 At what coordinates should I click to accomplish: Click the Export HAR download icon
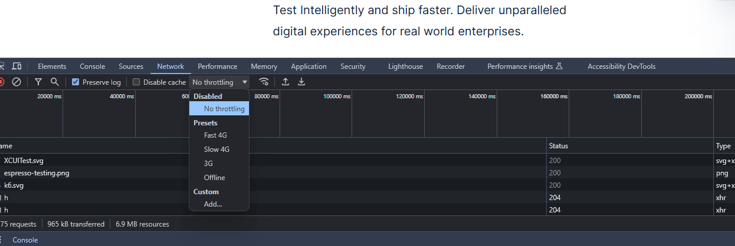301,82
